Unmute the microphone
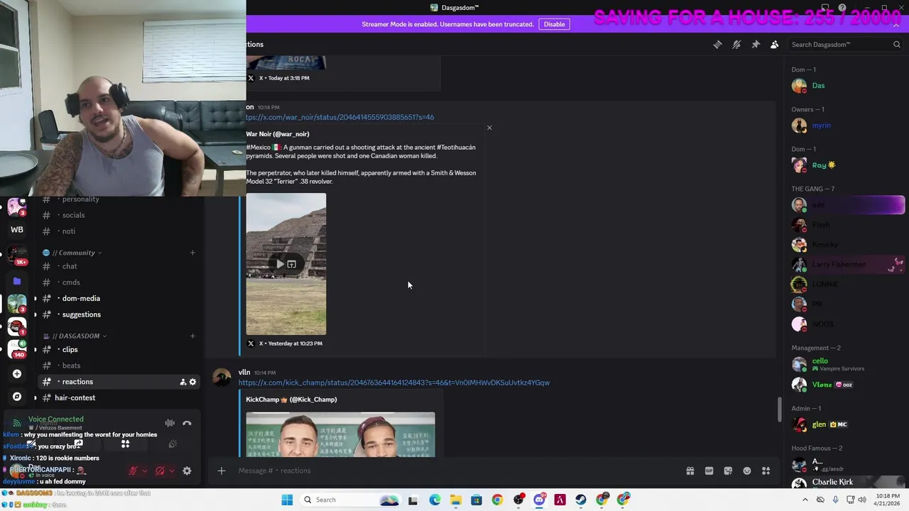This screenshot has height=511, width=909. 133,471
